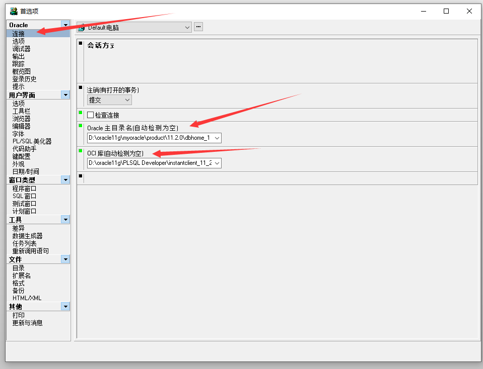Image resolution: width=483 pixels, height=369 pixels.
Task: Open the 工具栏 preferences page
Action: 21,111
